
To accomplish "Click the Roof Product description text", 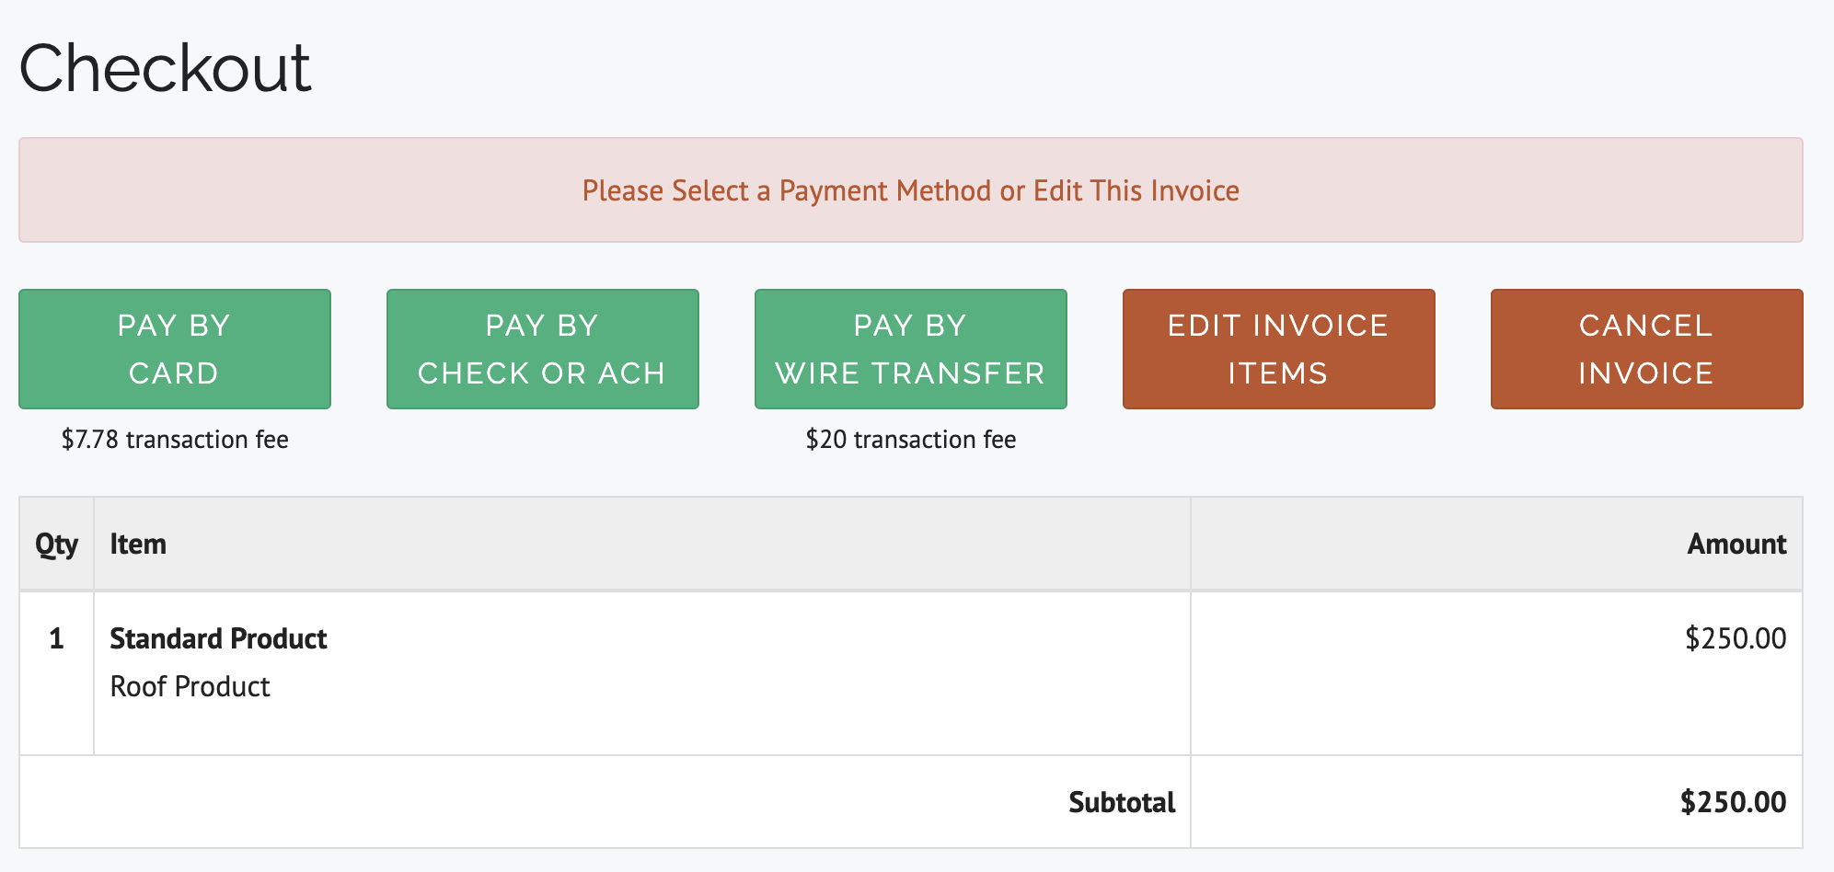I will click(189, 685).
